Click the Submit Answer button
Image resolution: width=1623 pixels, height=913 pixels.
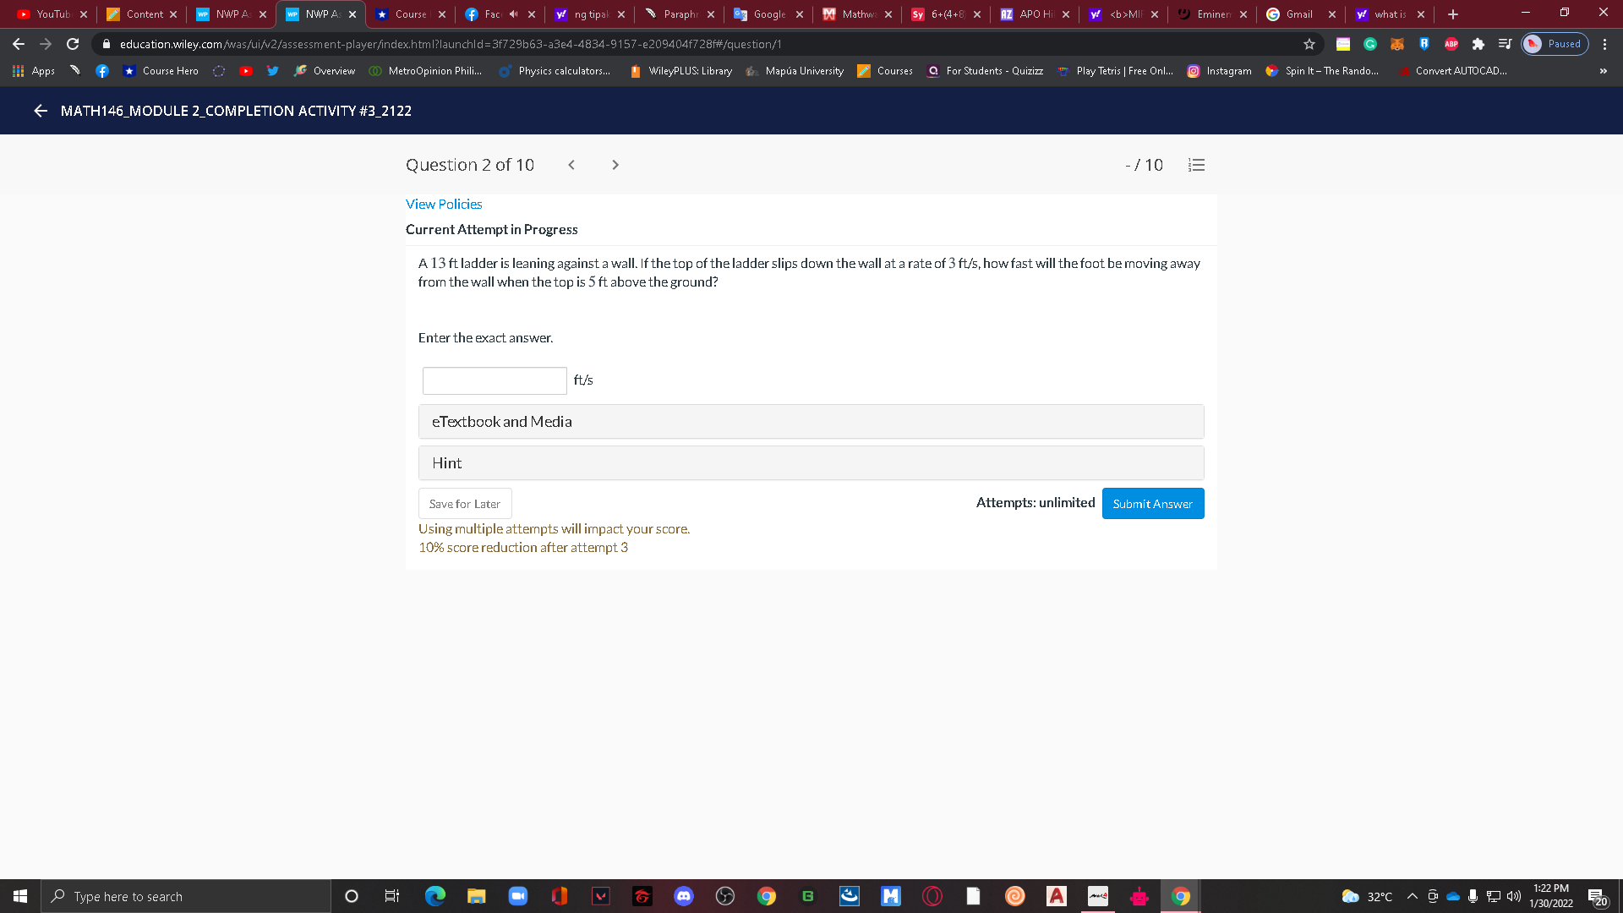click(x=1152, y=503)
